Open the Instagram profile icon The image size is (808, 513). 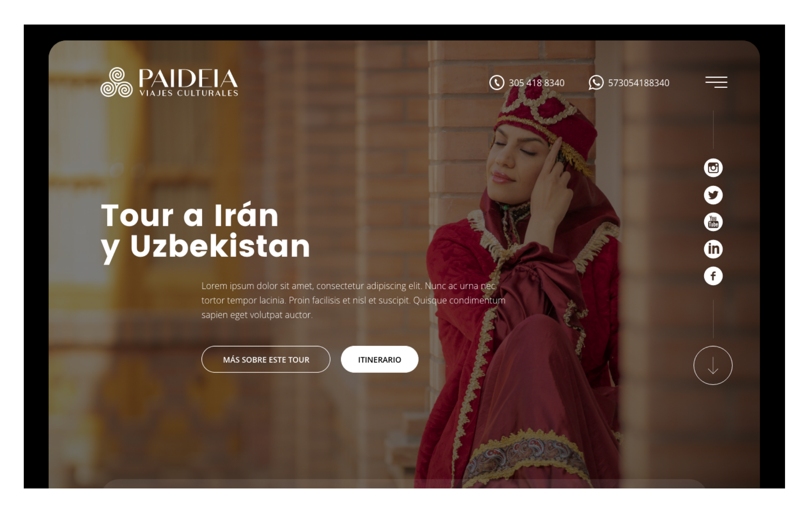pos(713,168)
